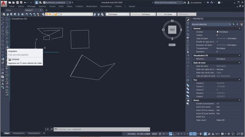Click the Open file folder icon
245x137 pixels.
pos(14,3)
